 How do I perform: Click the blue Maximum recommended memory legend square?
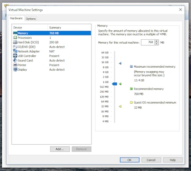pos(131,66)
